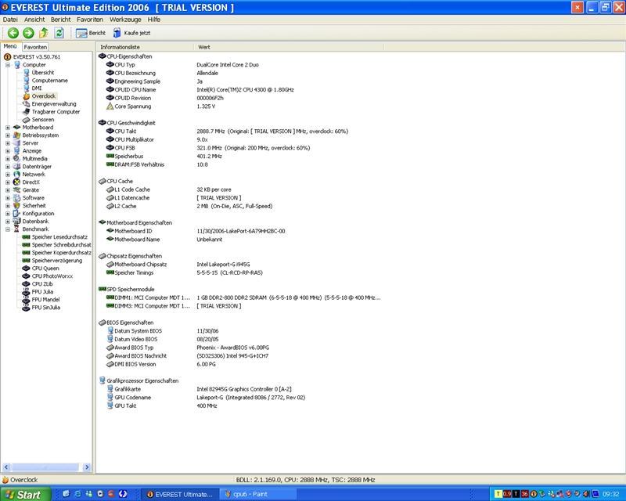The width and height of the screenshot is (626, 501).
Task: Select CPU ZLib benchmark
Action: point(42,283)
